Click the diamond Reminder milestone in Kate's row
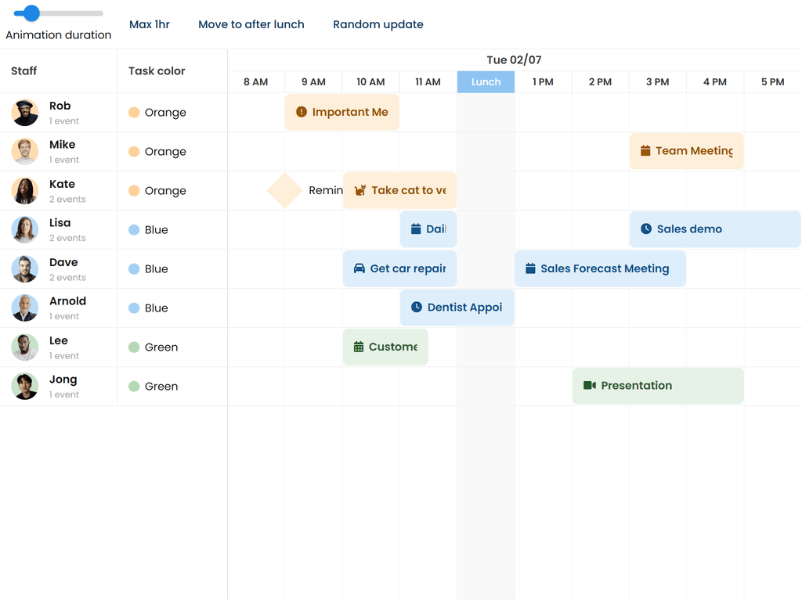802x601 pixels. tap(285, 190)
